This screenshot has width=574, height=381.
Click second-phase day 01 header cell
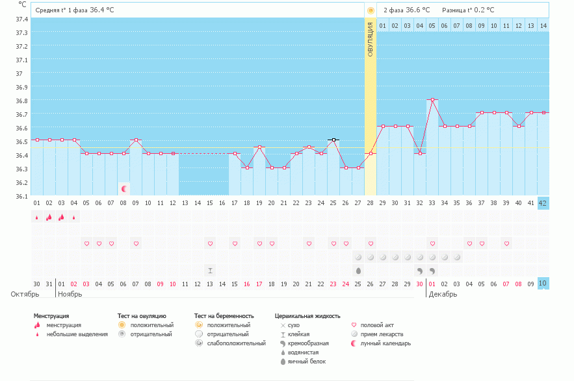[x=382, y=25]
